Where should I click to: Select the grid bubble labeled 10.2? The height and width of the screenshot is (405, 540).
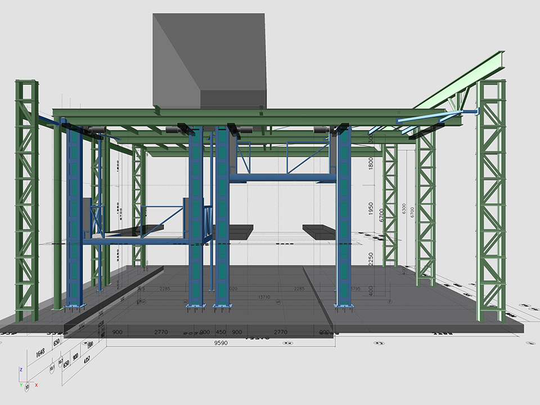click(61, 364)
